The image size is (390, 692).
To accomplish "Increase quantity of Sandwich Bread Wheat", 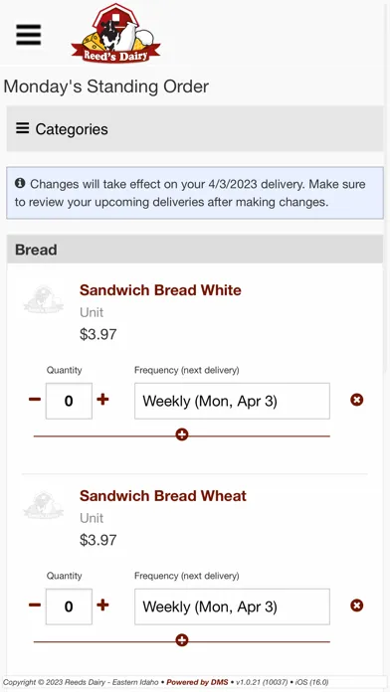I will 102,605.
